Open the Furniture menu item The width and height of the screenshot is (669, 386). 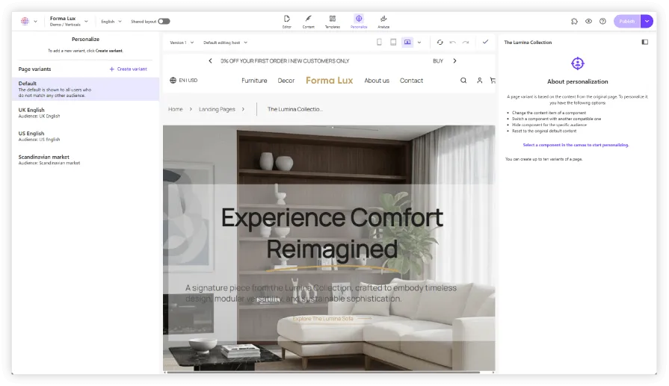(x=254, y=81)
